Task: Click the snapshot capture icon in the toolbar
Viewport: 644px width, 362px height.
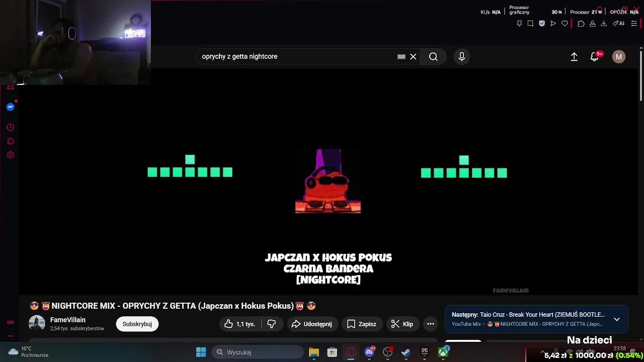Action: [530, 24]
